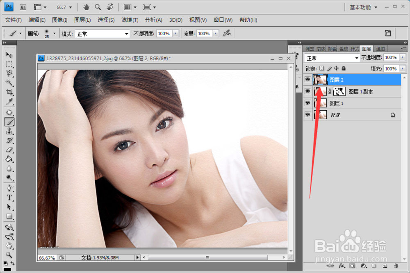Image resolution: width=410 pixels, height=273 pixels.
Task: Select the Rectangle shape tool
Action: coord(9,216)
